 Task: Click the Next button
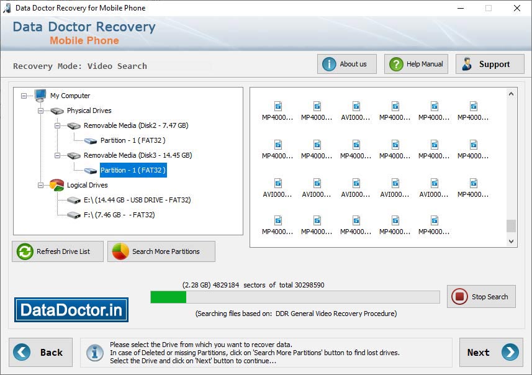click(490, 352)
